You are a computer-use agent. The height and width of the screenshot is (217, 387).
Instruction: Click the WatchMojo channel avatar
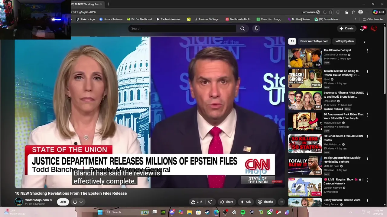tap(19, 202)
